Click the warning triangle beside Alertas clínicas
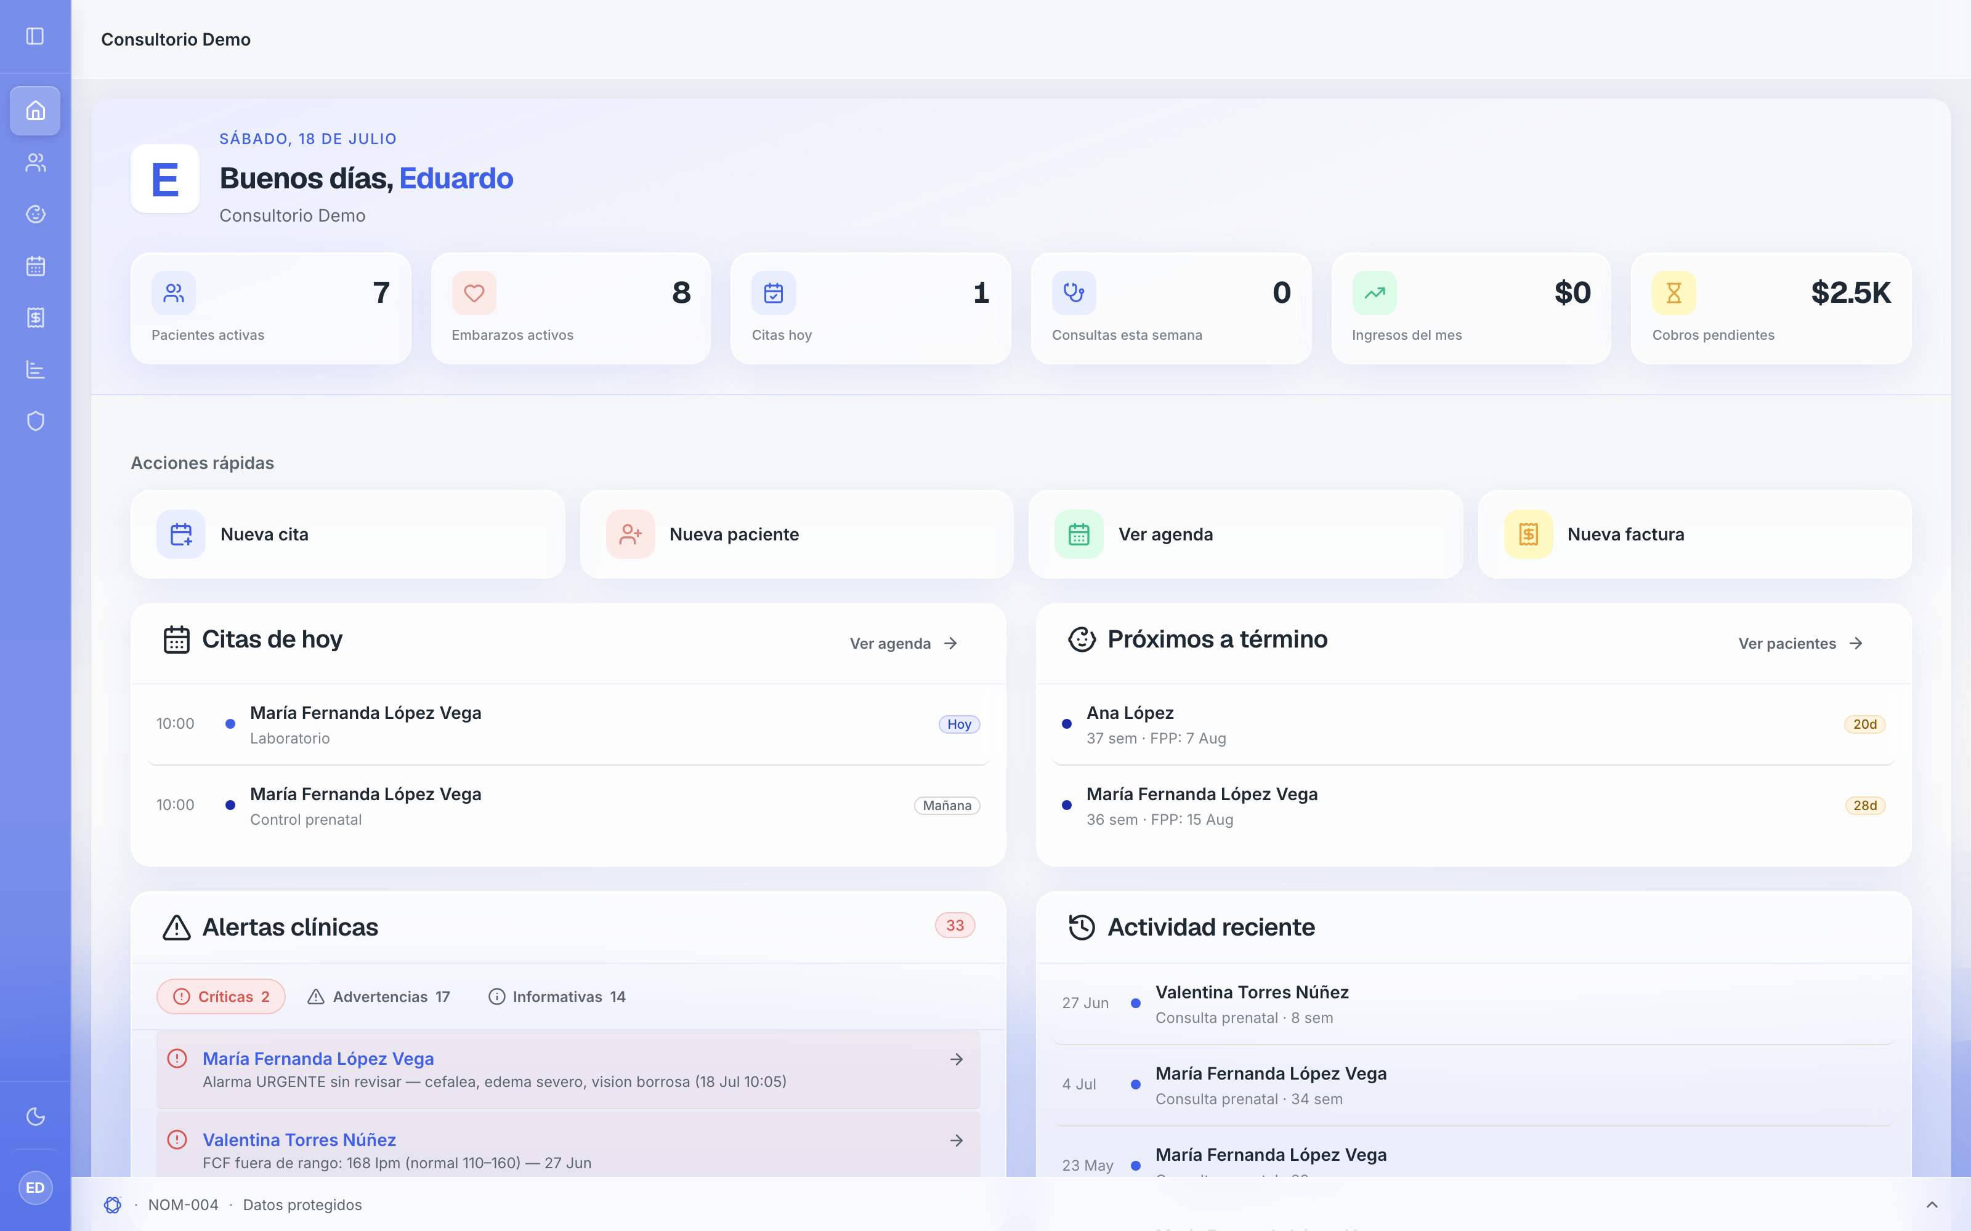 tap(176, 928)
